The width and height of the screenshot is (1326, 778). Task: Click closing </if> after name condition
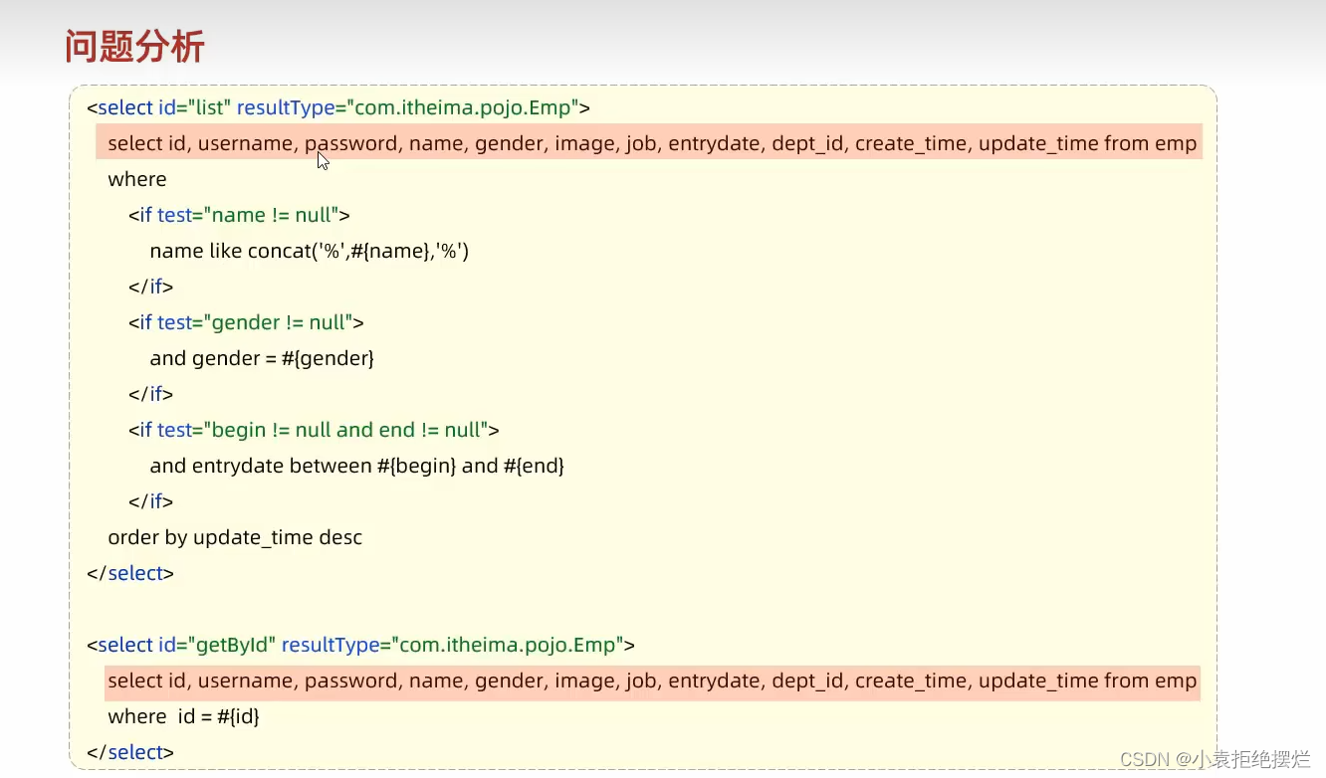pos(150,287)
